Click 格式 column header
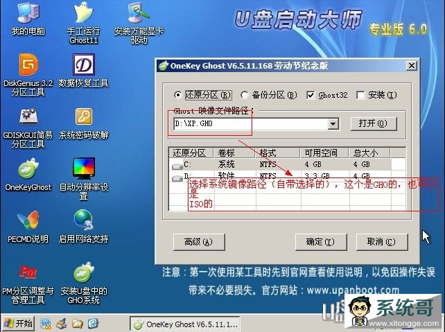445x332 pixels. coord(279,153)
